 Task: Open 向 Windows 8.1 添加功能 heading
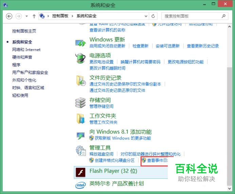tap(121, 132)
